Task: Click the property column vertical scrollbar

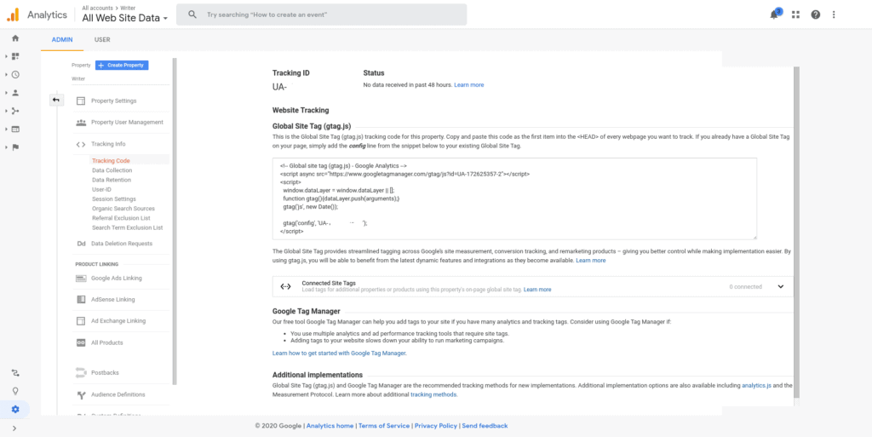Action: pos(175,221)
